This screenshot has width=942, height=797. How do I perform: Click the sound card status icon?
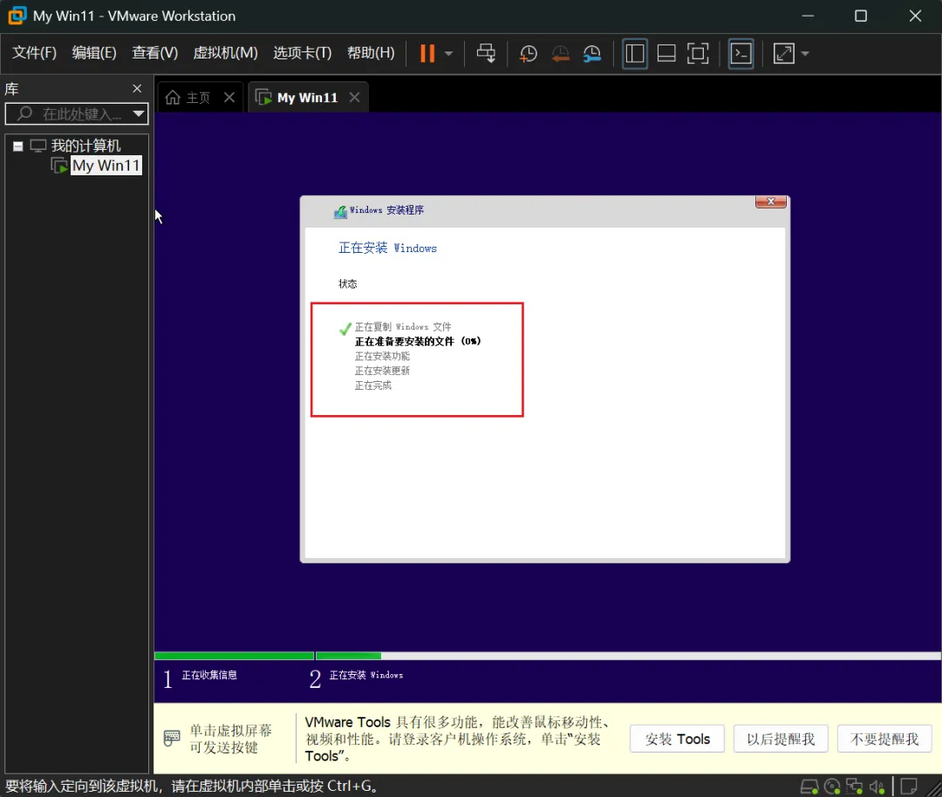(877, 787)
